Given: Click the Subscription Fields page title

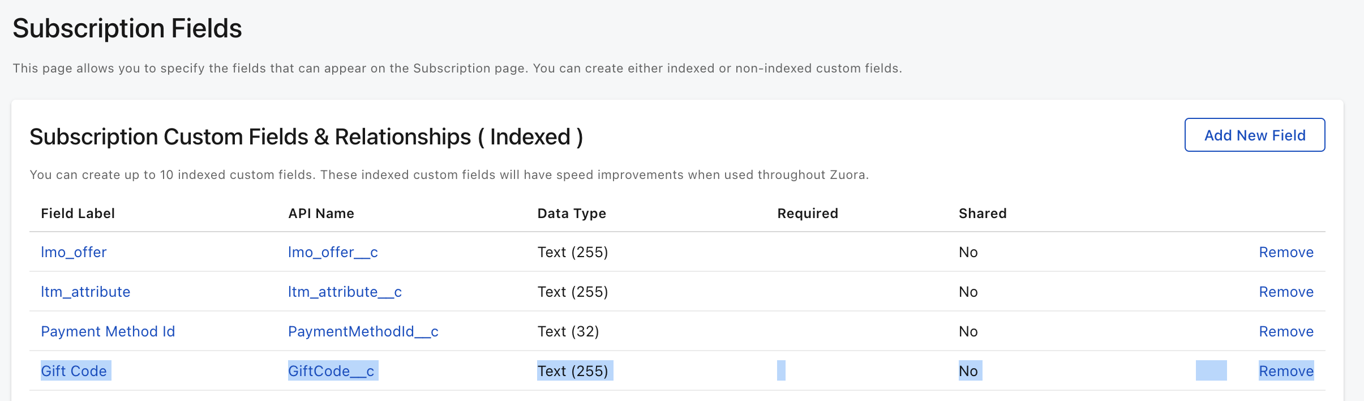Looking at the screenshot, I should pos(127,28).
